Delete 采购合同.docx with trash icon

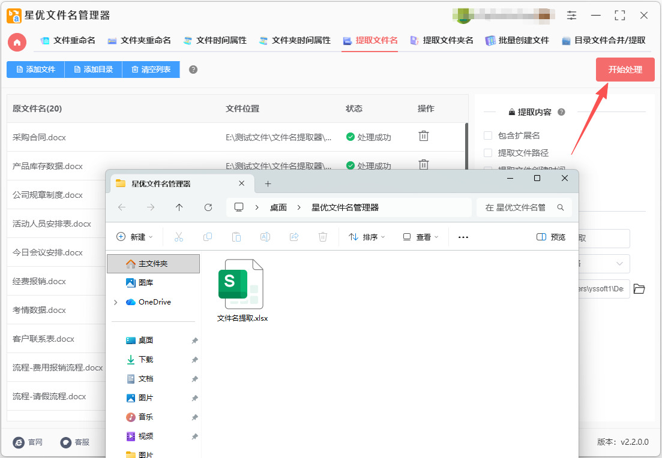click(424, 136)
